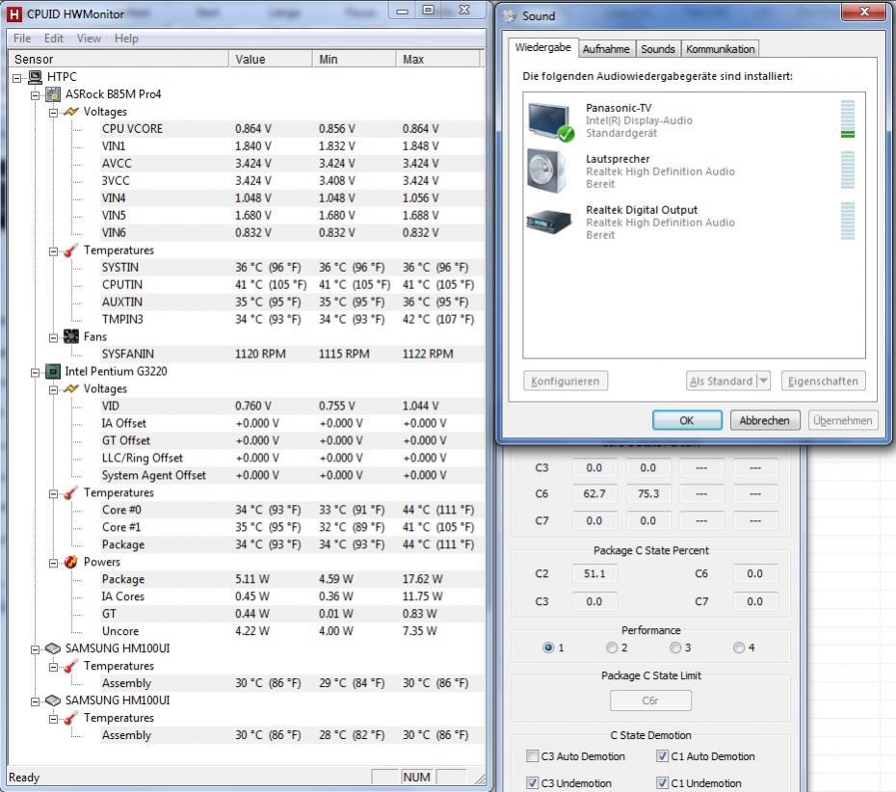Viewport: 896px width, 792px height.
Task: Select Performance radio option 3
Action: click(675, 647)
